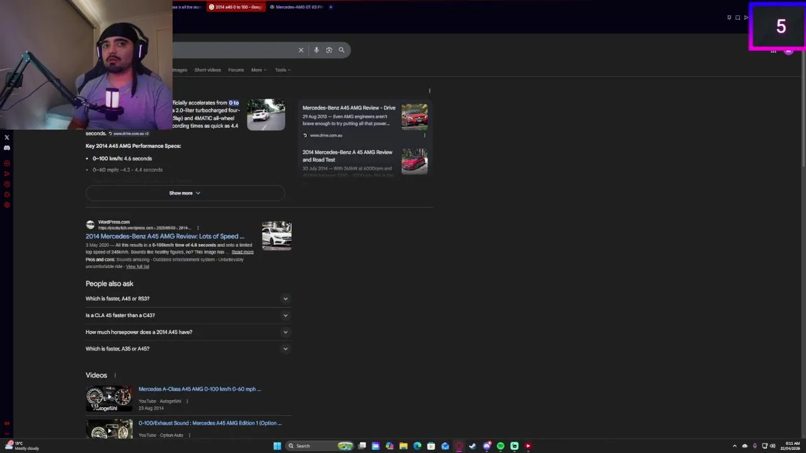Switch to Opera GX on the taskbar
Viewport: 806px width, 453px height.
[459, 446]
